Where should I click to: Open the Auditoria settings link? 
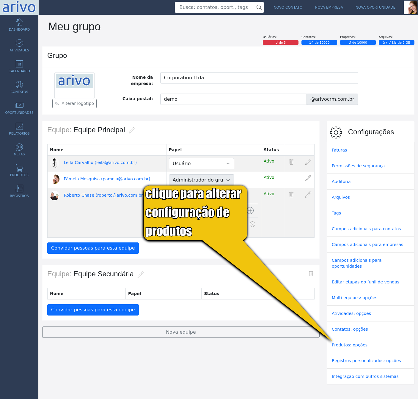pyautogui.click(x=341, y=182)
